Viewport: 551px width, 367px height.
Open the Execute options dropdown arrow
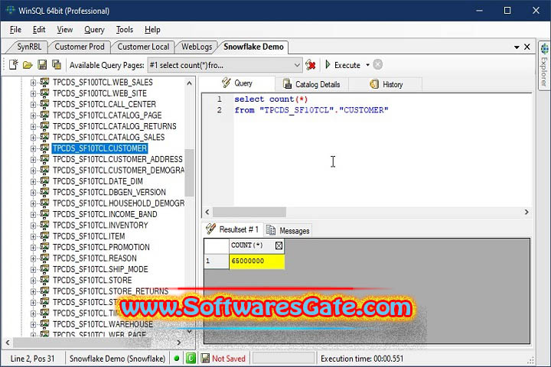click(x=367, y=65)
